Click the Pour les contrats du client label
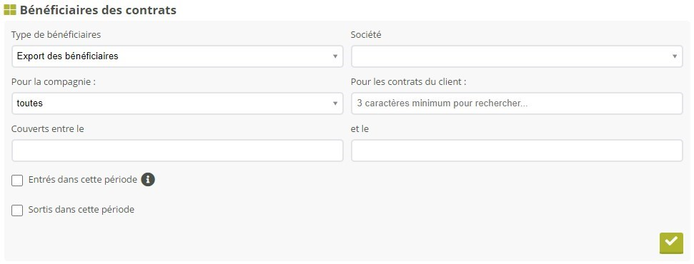This screenshot has height=264, width=694. pyautogui.click(x=409, y=82)
